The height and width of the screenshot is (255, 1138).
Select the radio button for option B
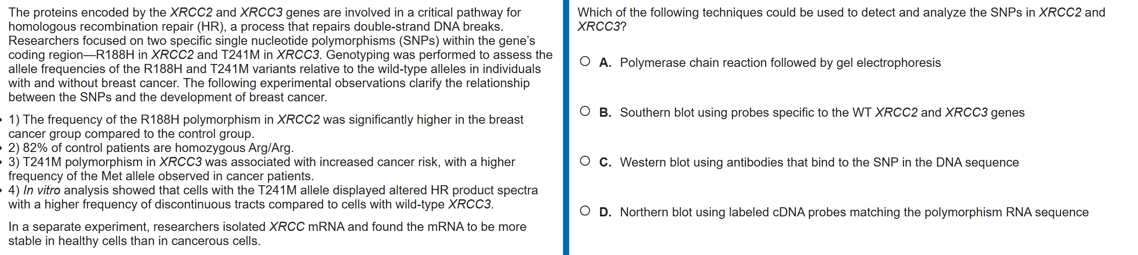585,111
